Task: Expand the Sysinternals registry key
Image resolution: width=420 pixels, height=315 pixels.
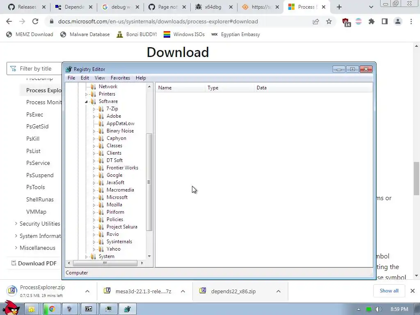Action: point(94,242)
